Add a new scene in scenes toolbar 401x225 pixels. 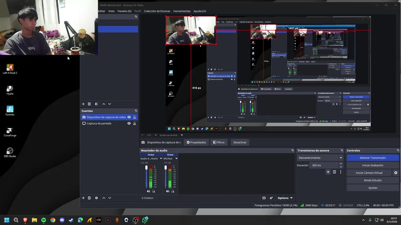tap(83, 104)
